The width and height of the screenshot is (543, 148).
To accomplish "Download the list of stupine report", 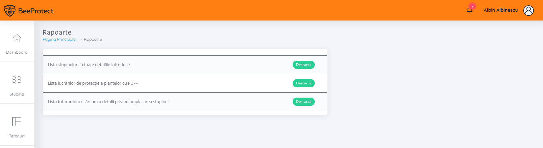I will point(304,65).
